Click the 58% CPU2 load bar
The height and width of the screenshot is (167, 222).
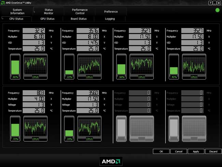click(x=121, y=67)
